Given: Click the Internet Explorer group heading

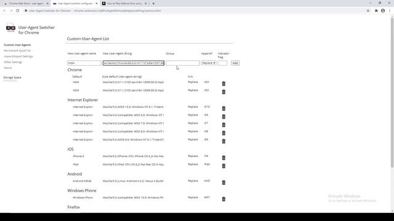Looking at the screenshot, I should point(82,100).
